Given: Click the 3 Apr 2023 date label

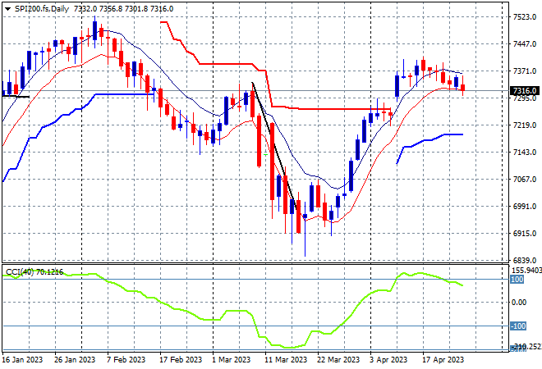Looking at the screenshot, I should 388,360.
